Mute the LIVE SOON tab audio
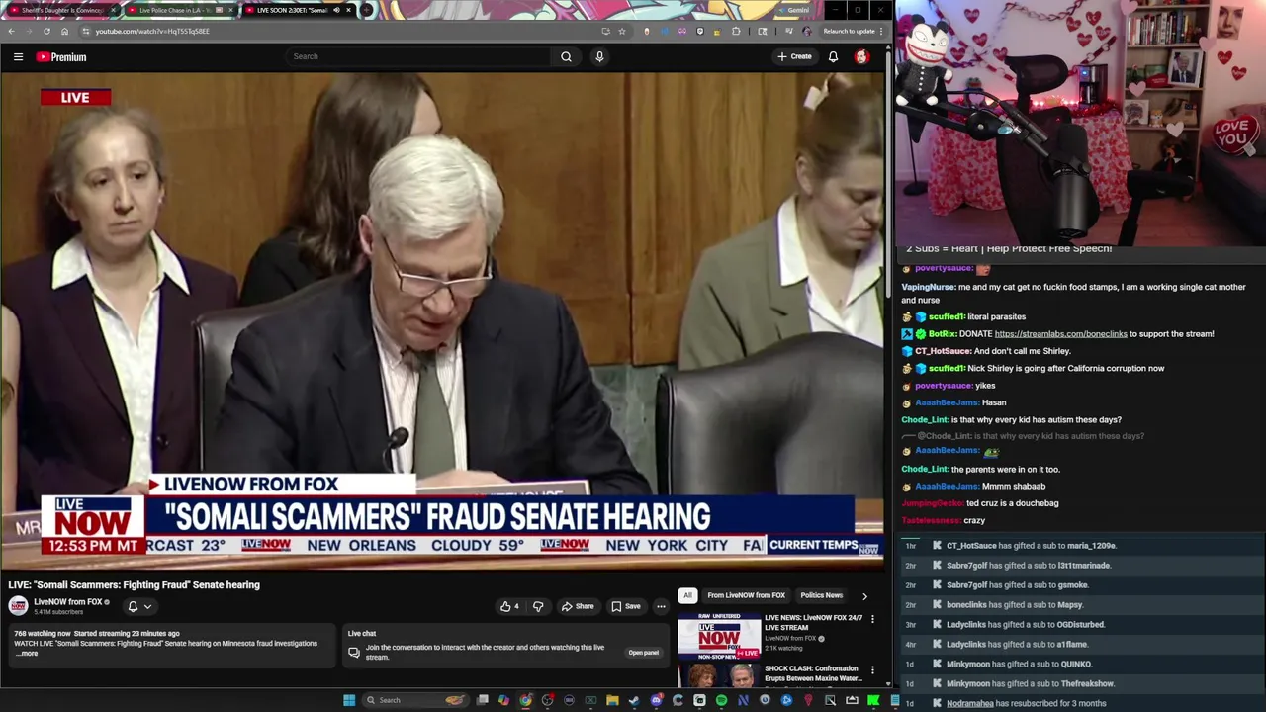This screenshot has height=712, width=1266. [335, 10]
